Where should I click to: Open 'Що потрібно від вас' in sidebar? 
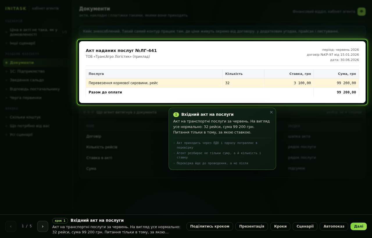click(x=36, y=126)
